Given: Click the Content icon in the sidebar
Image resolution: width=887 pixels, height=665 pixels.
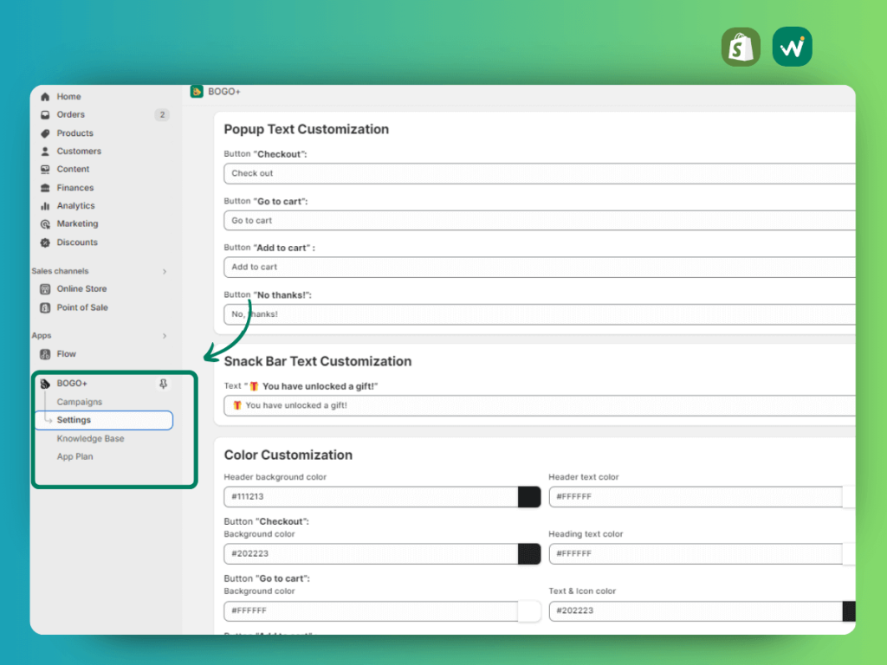Looking at the screenshot, I should pyautogui.click(x=45, y=170).
